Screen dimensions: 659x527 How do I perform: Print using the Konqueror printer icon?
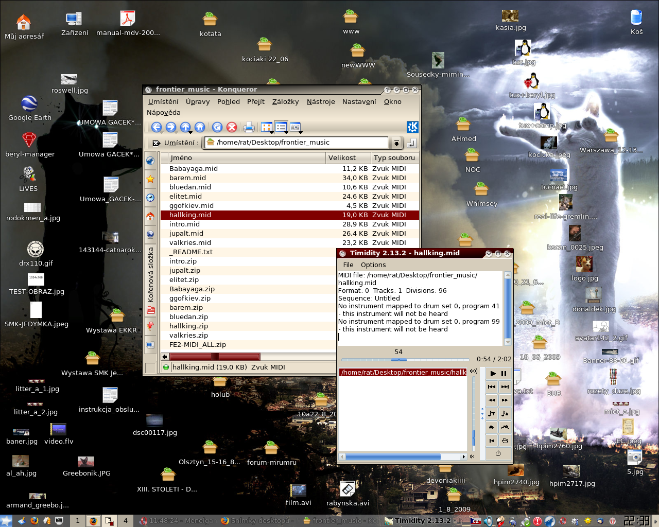[249, 127]
